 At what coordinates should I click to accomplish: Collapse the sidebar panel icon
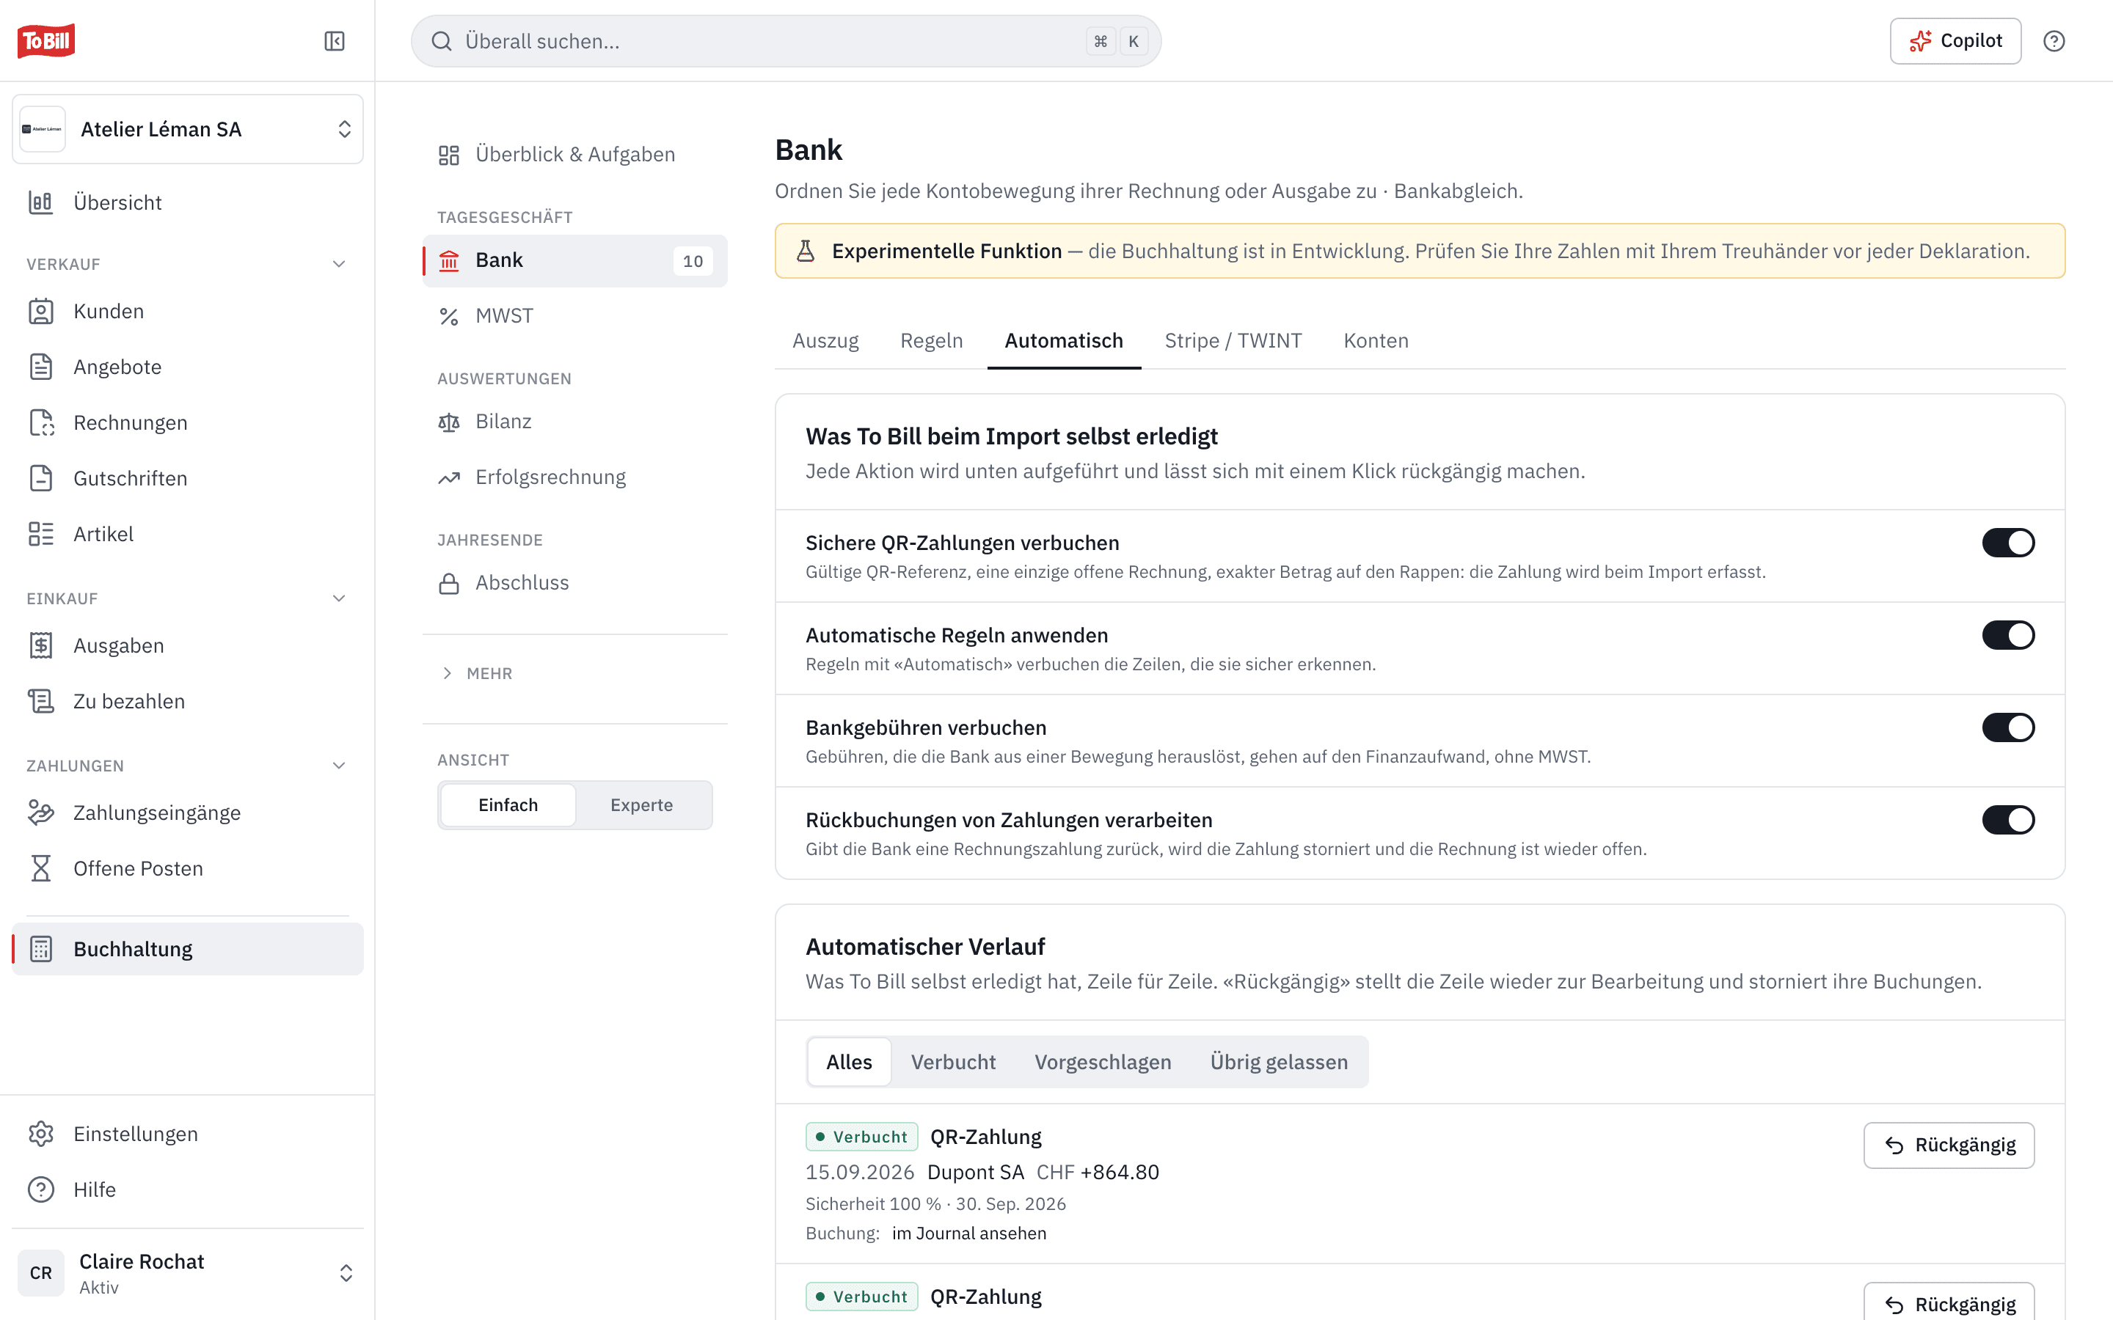[335, 41]
